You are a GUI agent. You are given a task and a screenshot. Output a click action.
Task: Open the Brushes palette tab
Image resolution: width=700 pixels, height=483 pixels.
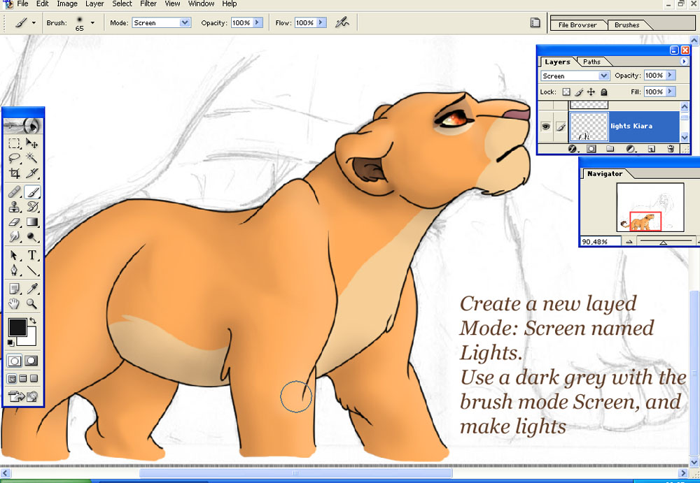[626, 25]
